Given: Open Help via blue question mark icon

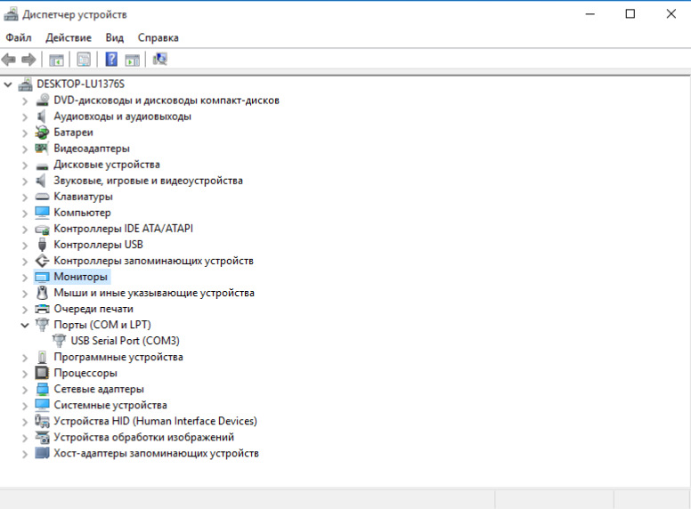Looking at the screenshot, I should point(111,59).
